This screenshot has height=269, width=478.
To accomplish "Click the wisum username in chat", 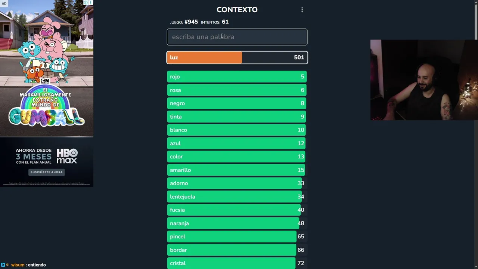I will coord(18,265).
